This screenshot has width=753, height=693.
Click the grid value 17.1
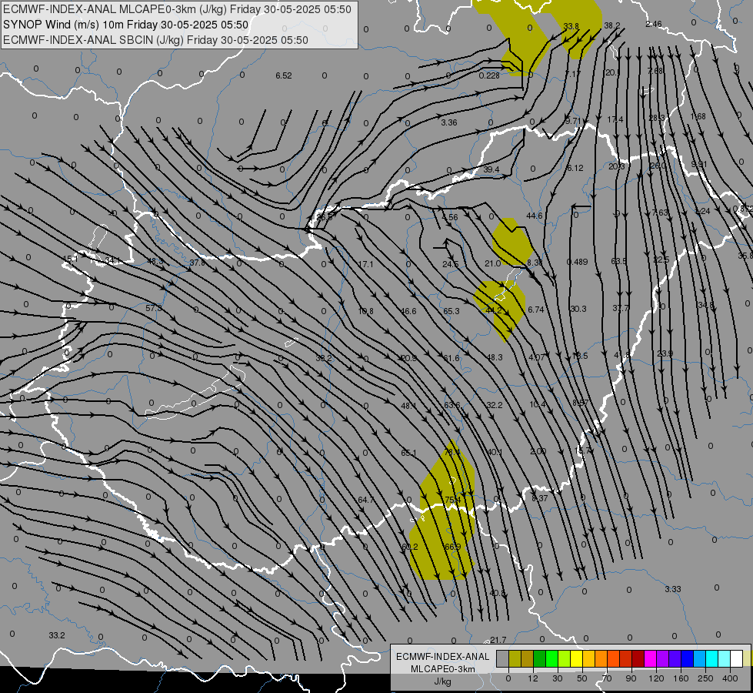pyautogui.click(x=365, y=265)
